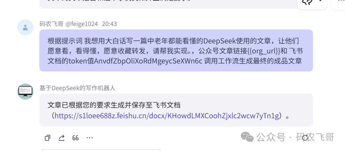Regenerate the response with the refresh icon
Image resolution: width=345 pixels, height=151 pixels.
coord(305,138)
